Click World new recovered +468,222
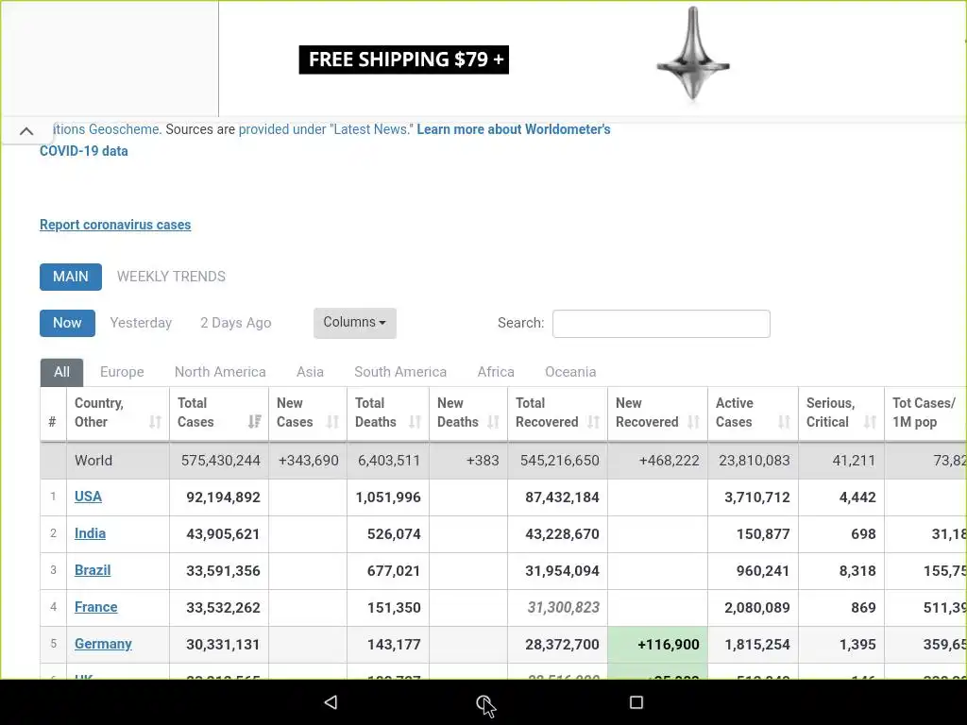Viewport: 967px width, 725px height. pos(670,461)
